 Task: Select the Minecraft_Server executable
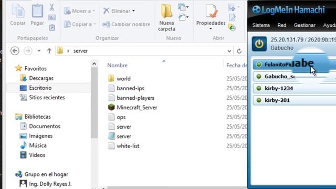tap(133, 107)
